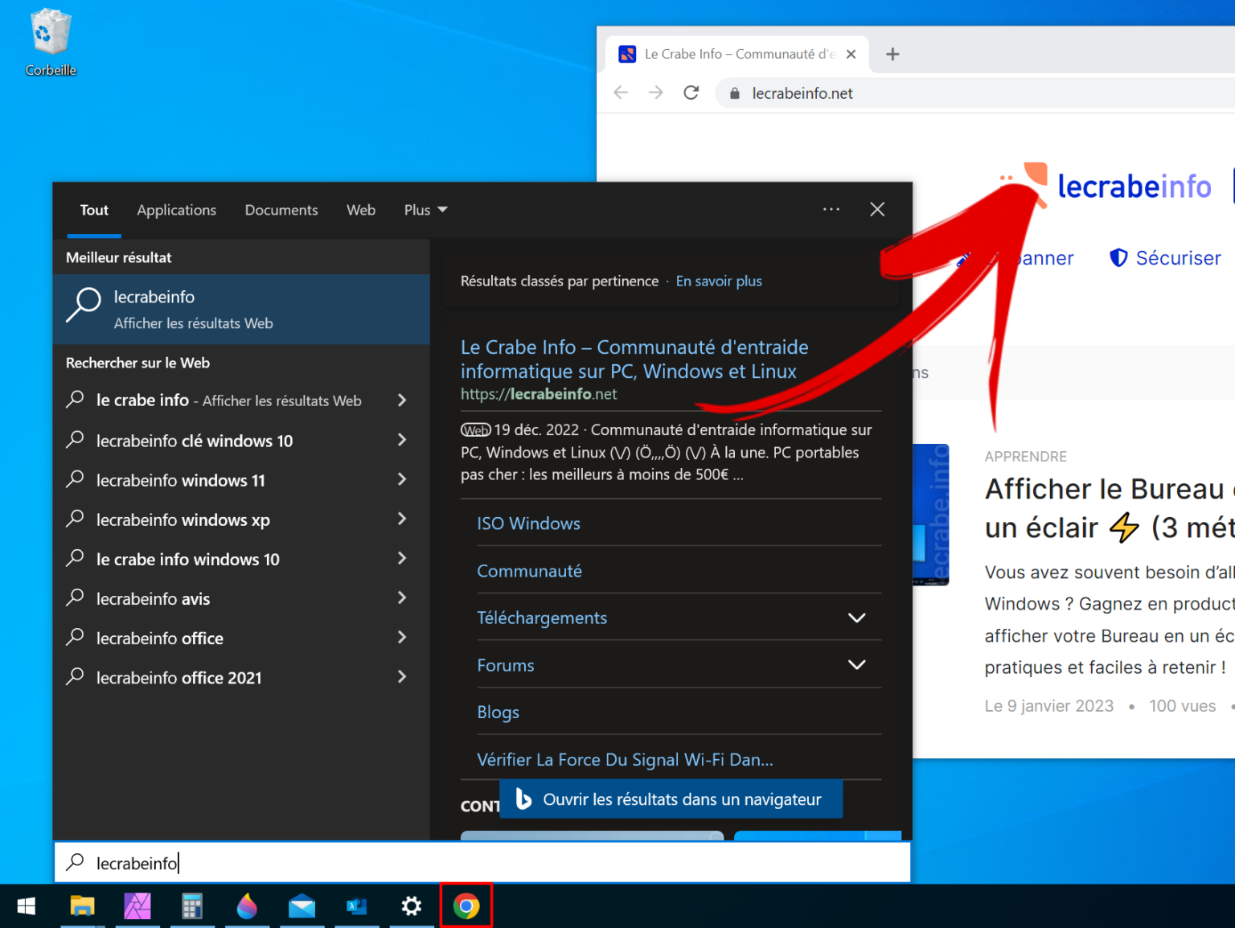
Task: Expand the Forums section
Action: [855, 665]
